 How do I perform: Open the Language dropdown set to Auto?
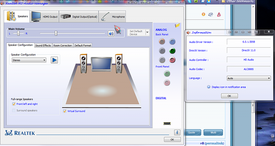pyautogui.click(x=249, y=78)
